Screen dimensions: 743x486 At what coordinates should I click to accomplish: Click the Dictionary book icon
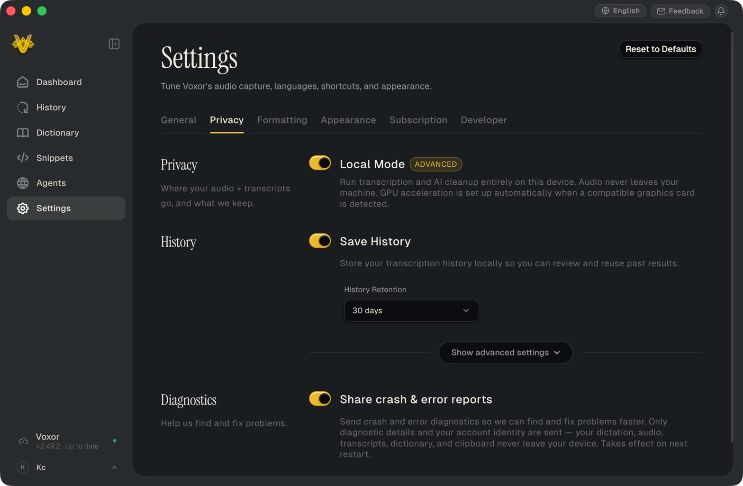point(23,133)
